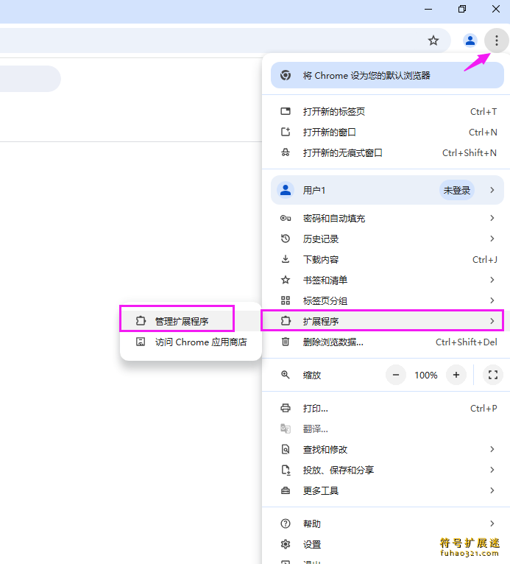
Task: Click the Ctrl+J shortcut text
Action: [x=484, y=259]
